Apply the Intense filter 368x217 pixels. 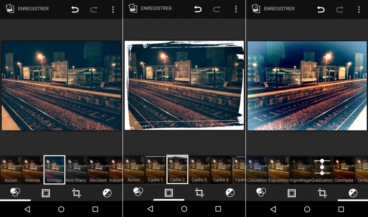point(33,170)
